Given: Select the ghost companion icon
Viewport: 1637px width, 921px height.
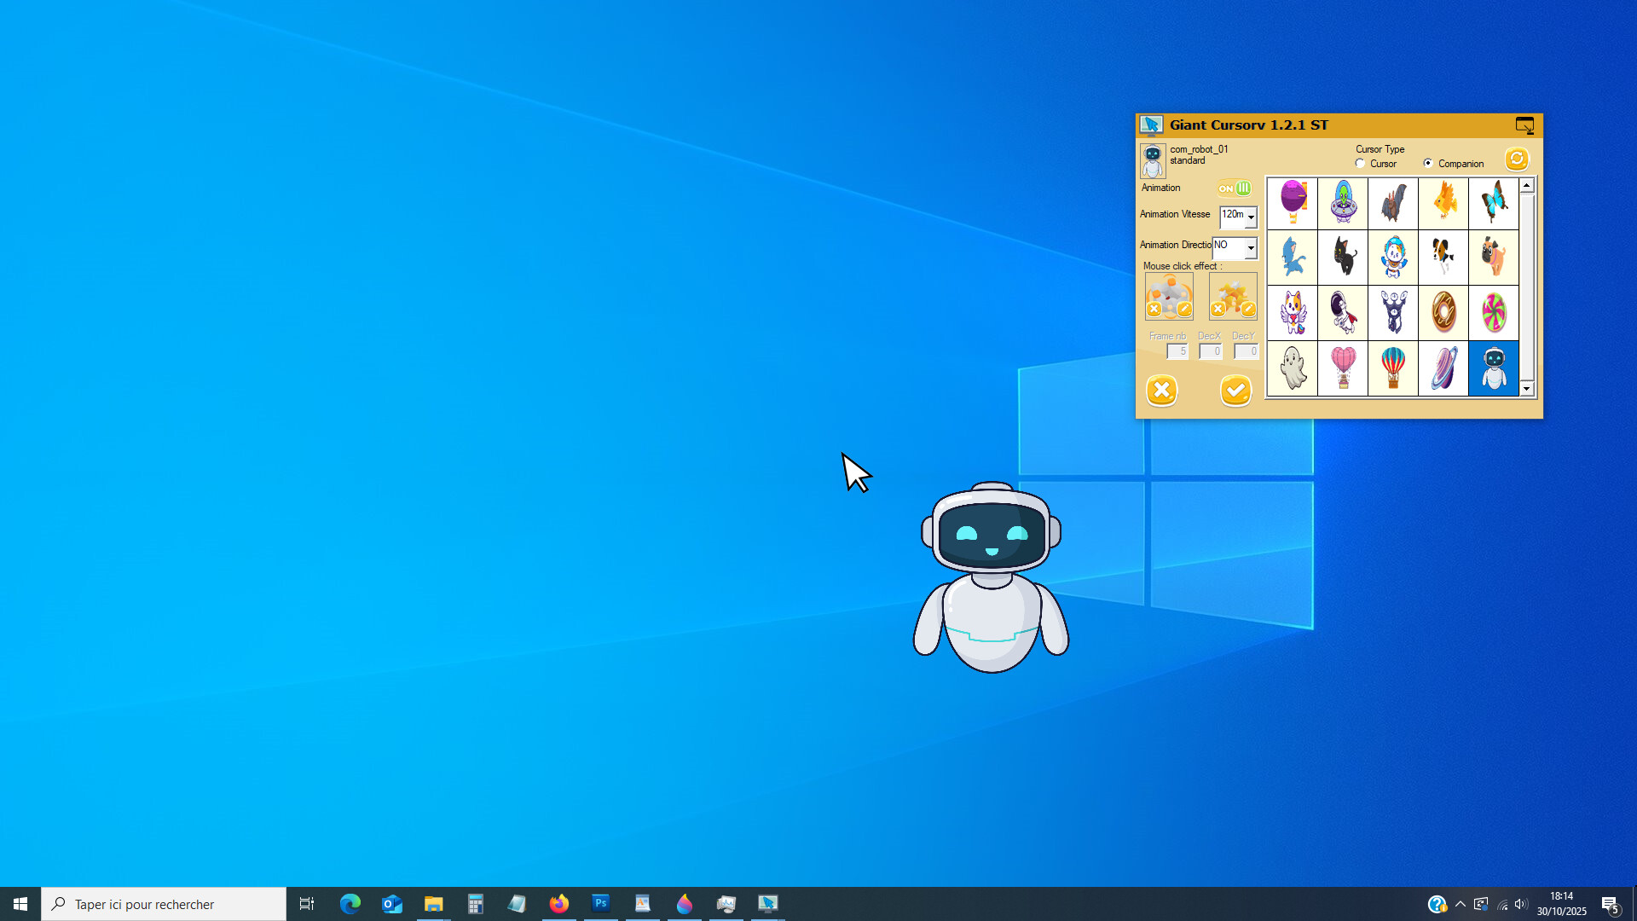Looking at the screenshot, I should point(1293,368).
